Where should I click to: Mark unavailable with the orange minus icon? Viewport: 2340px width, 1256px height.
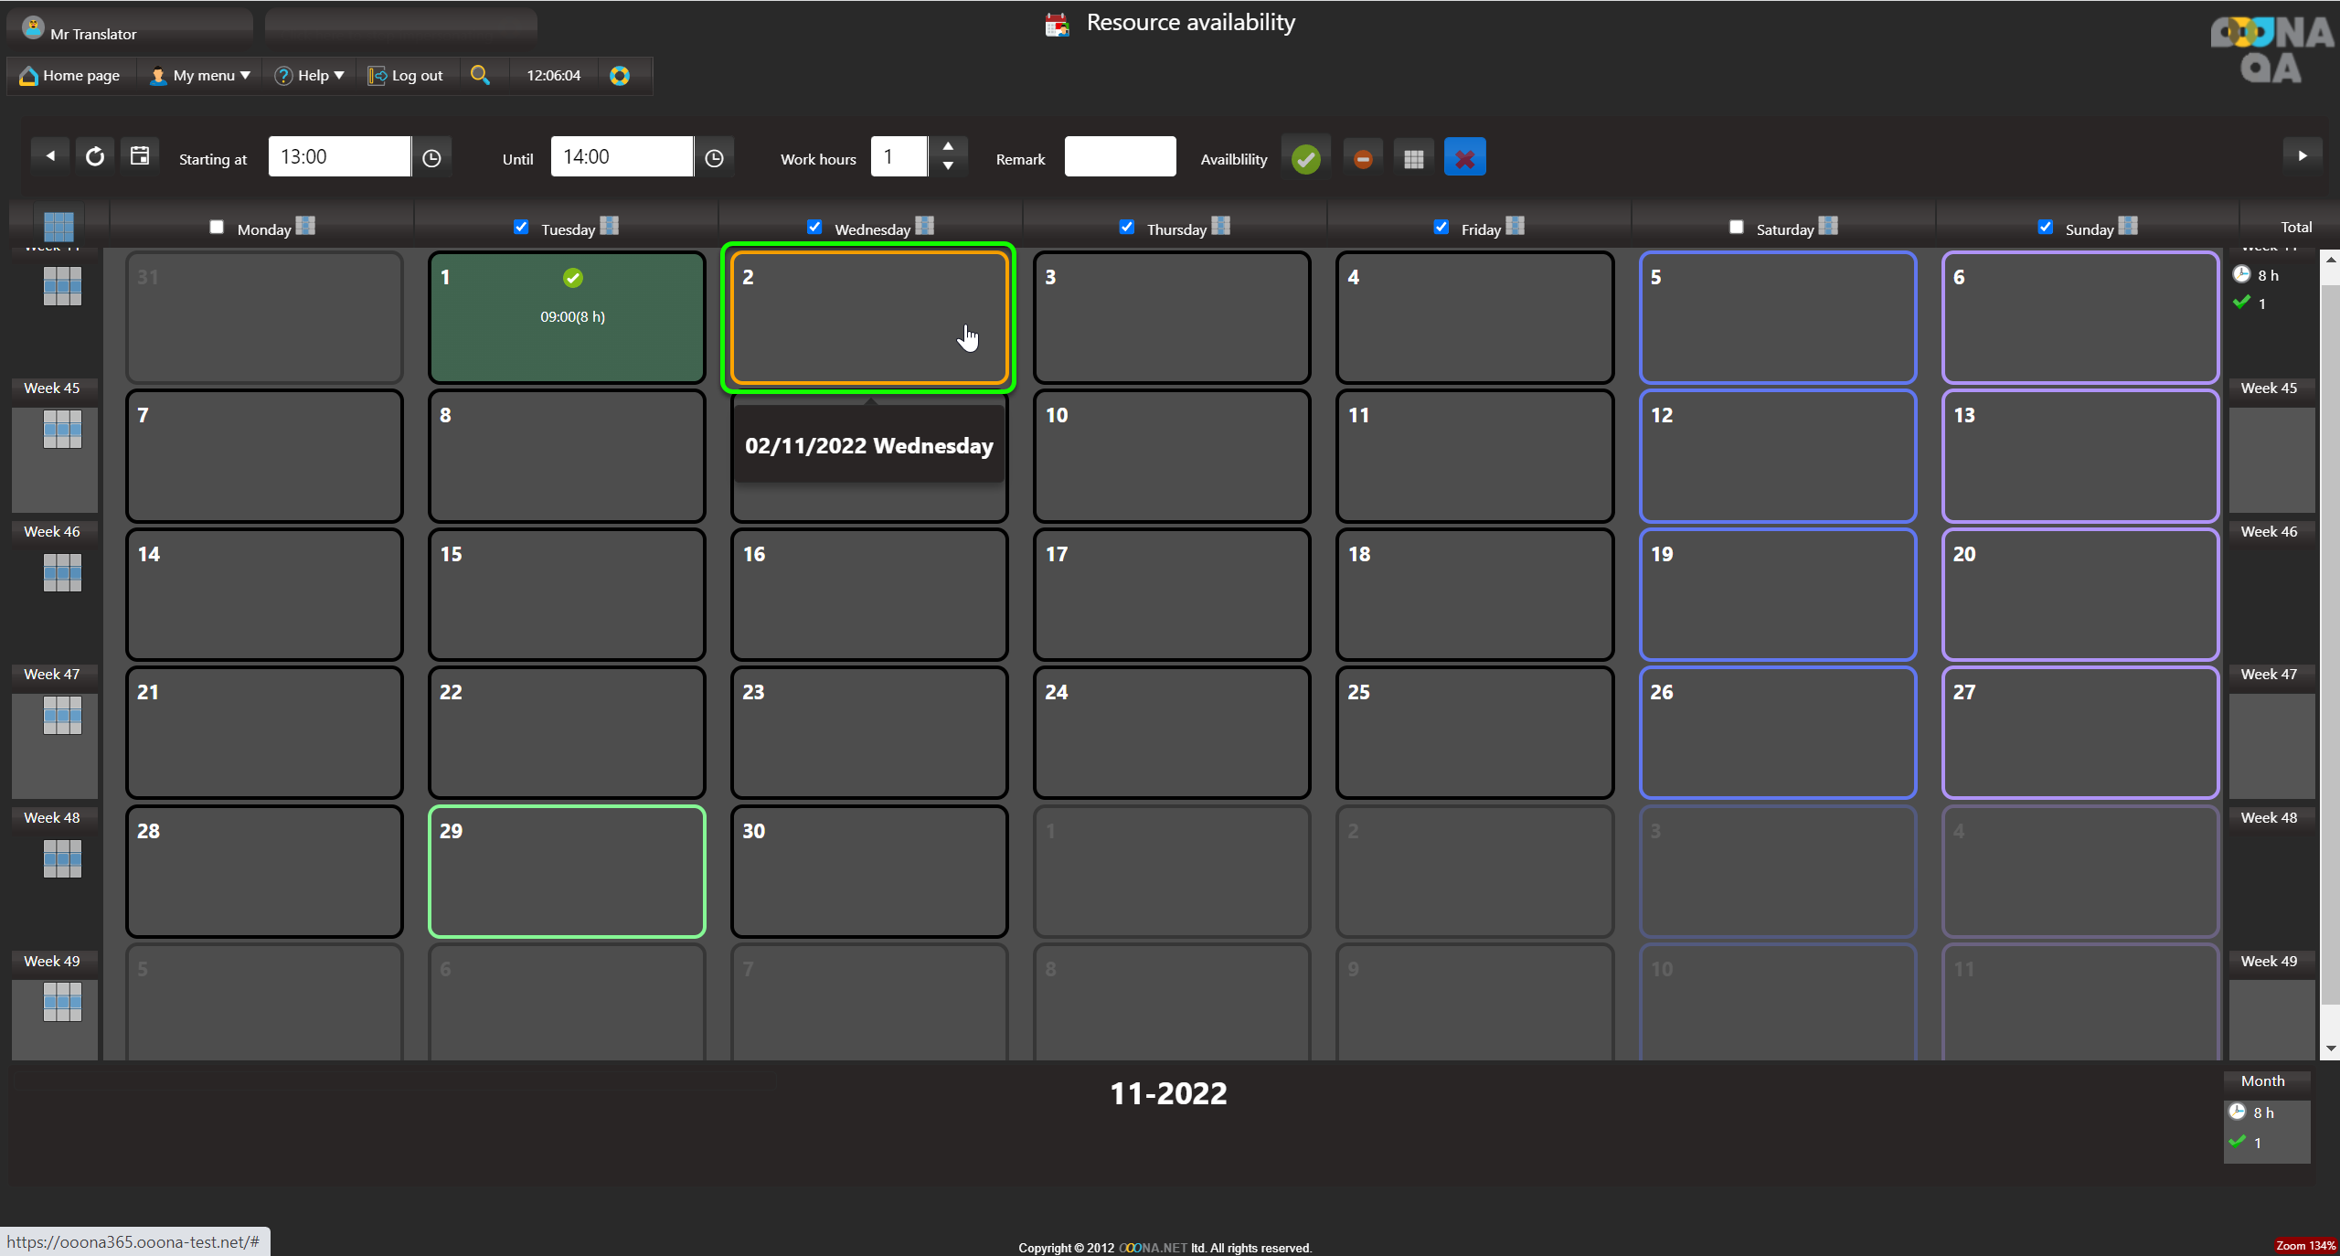point(1362,158)
